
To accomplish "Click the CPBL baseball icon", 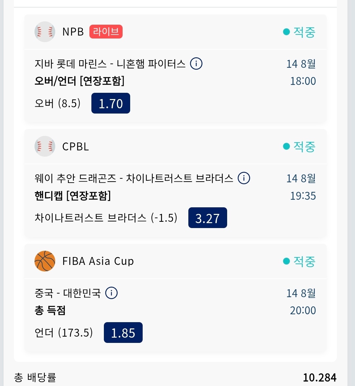I will (45, 146).
